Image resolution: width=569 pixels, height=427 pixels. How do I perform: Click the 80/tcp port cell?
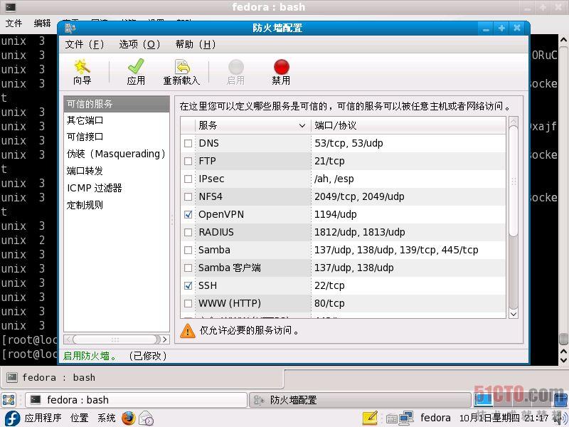pyautogui.click(x=408, y=303)
